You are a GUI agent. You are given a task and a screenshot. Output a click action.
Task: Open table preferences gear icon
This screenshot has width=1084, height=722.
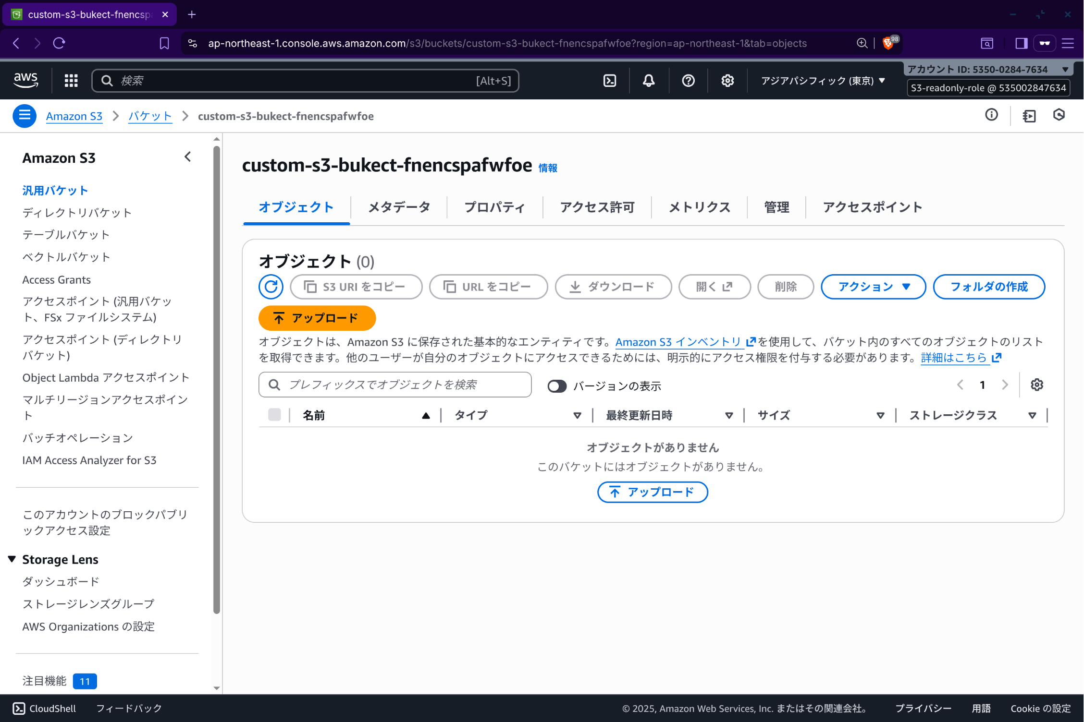[1036, 385]
